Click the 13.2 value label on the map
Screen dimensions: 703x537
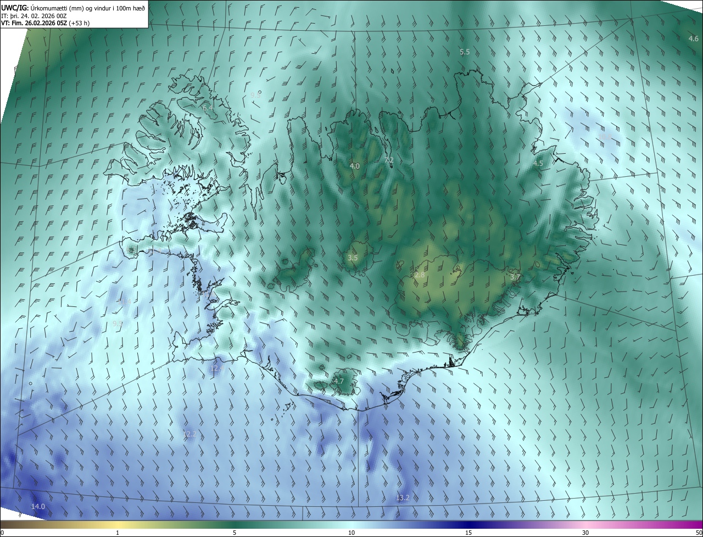point(403,497)
